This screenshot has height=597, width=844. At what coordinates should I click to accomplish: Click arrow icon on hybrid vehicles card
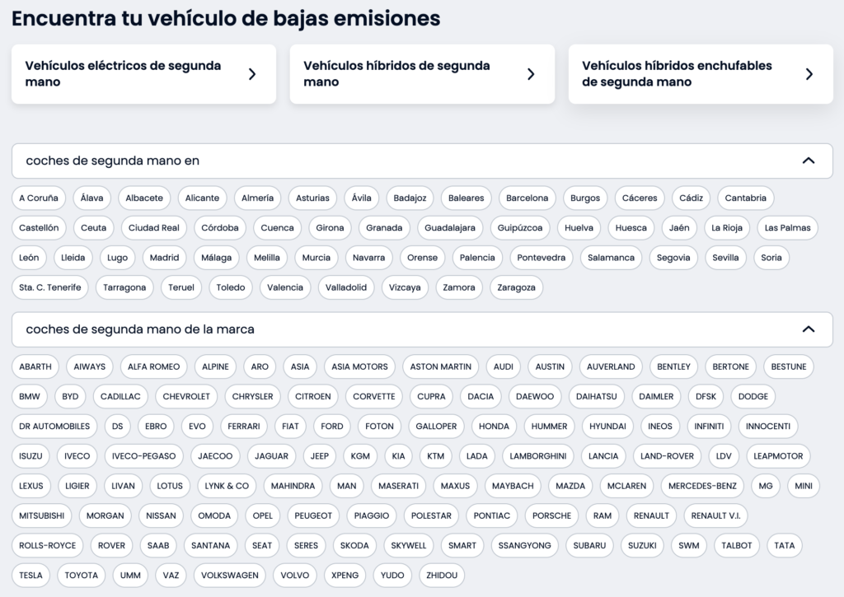531,74
